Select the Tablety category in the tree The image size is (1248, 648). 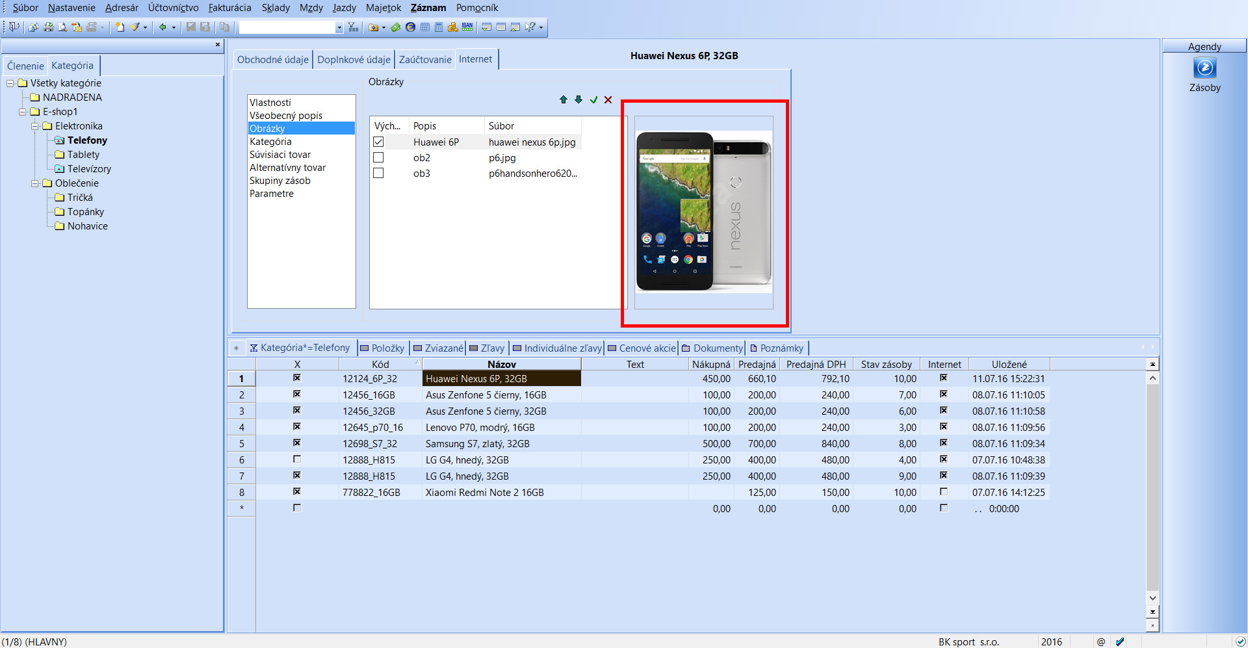[83, 155]
